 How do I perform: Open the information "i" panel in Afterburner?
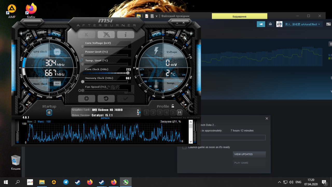point(126,34)
